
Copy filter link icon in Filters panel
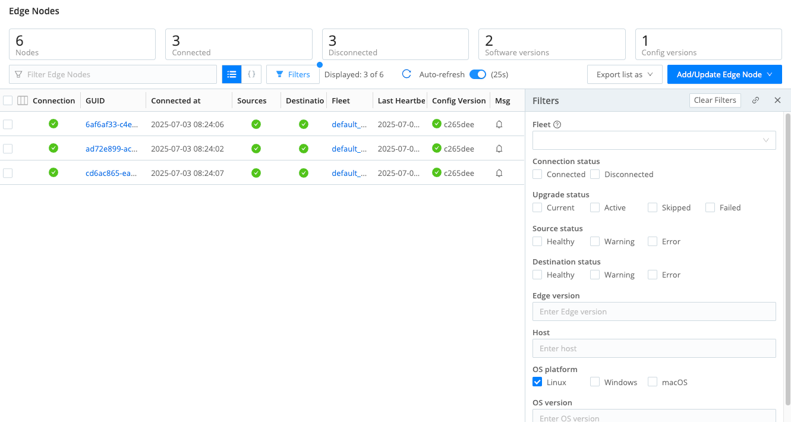tap(755, 100)
